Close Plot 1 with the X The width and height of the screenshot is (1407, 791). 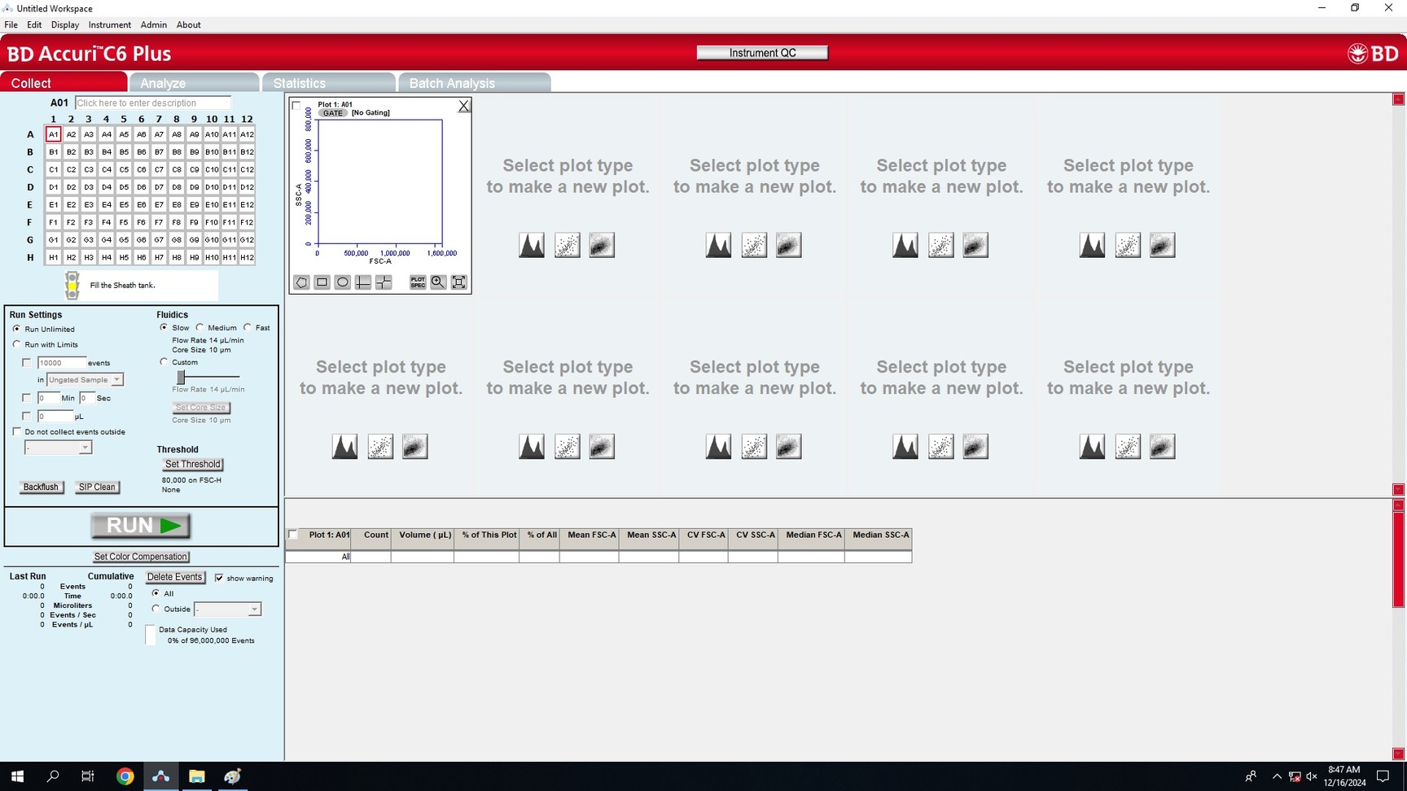click(463, 106)
